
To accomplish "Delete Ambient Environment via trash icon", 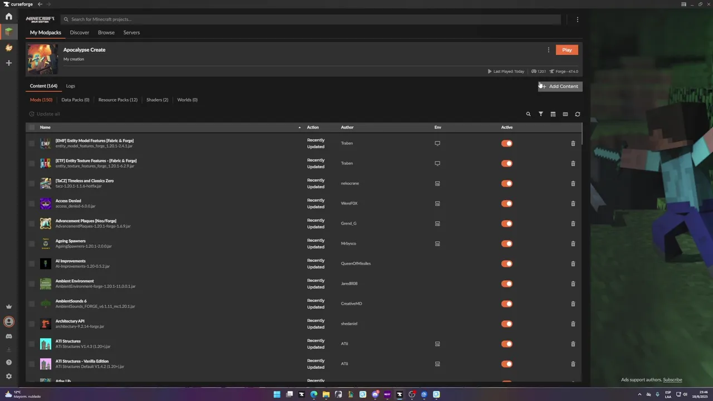I will click(573, 283).
